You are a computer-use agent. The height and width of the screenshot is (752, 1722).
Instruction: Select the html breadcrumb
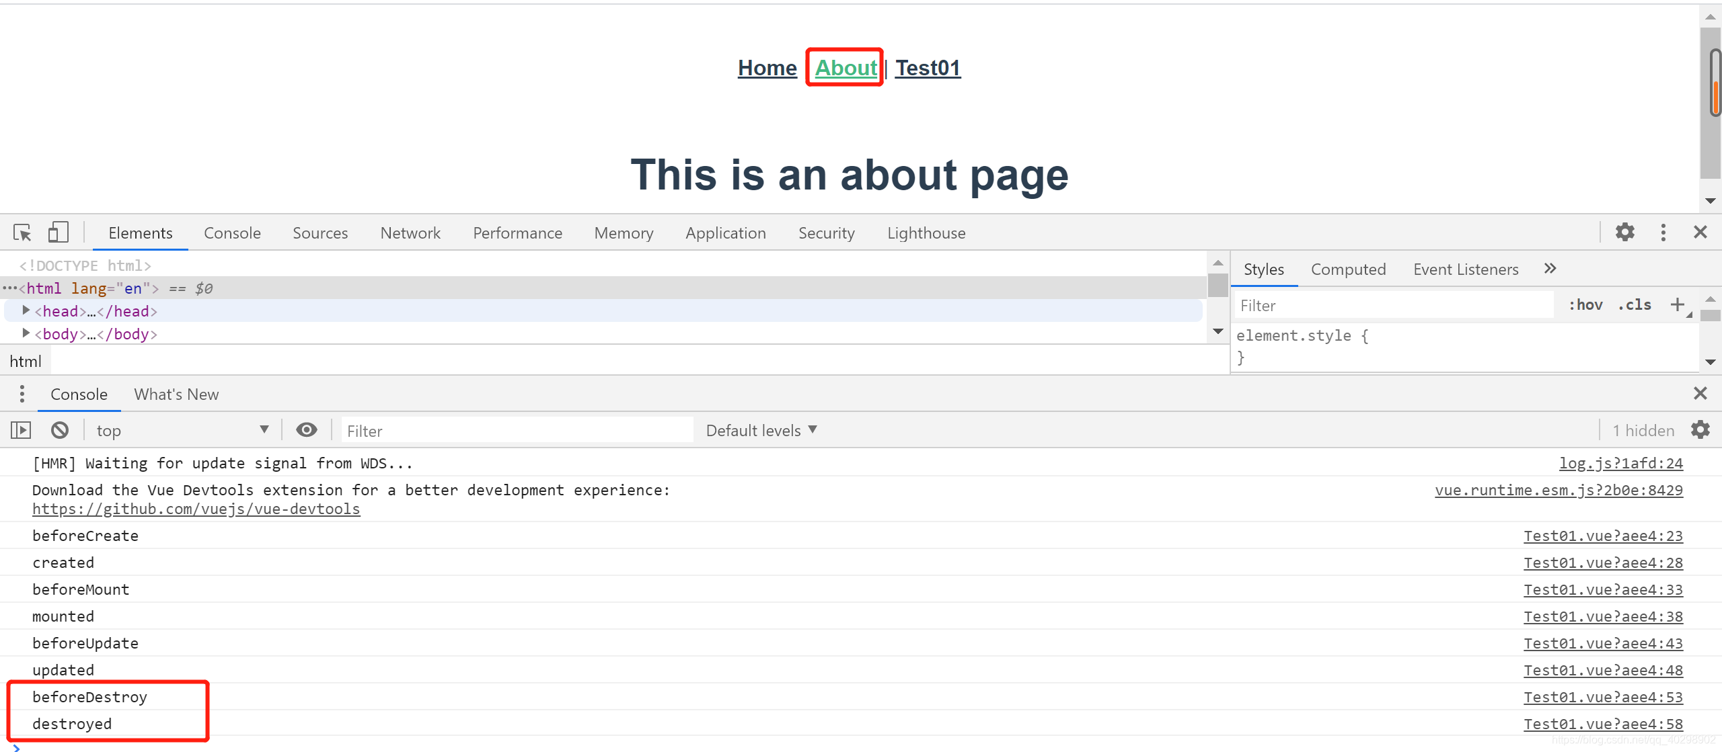click(26, 361)
